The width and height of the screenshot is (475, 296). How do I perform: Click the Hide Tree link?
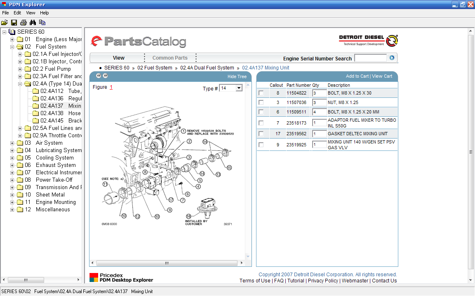pyautogui.click(x=237, y=76)
